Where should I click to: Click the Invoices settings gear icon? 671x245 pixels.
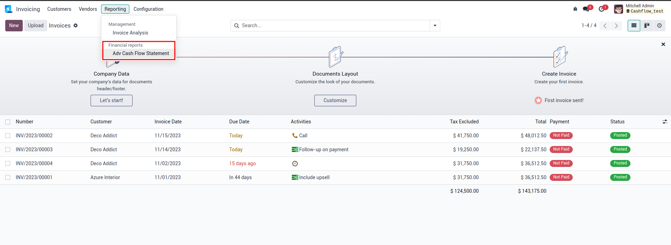click(x=76, y=25)
